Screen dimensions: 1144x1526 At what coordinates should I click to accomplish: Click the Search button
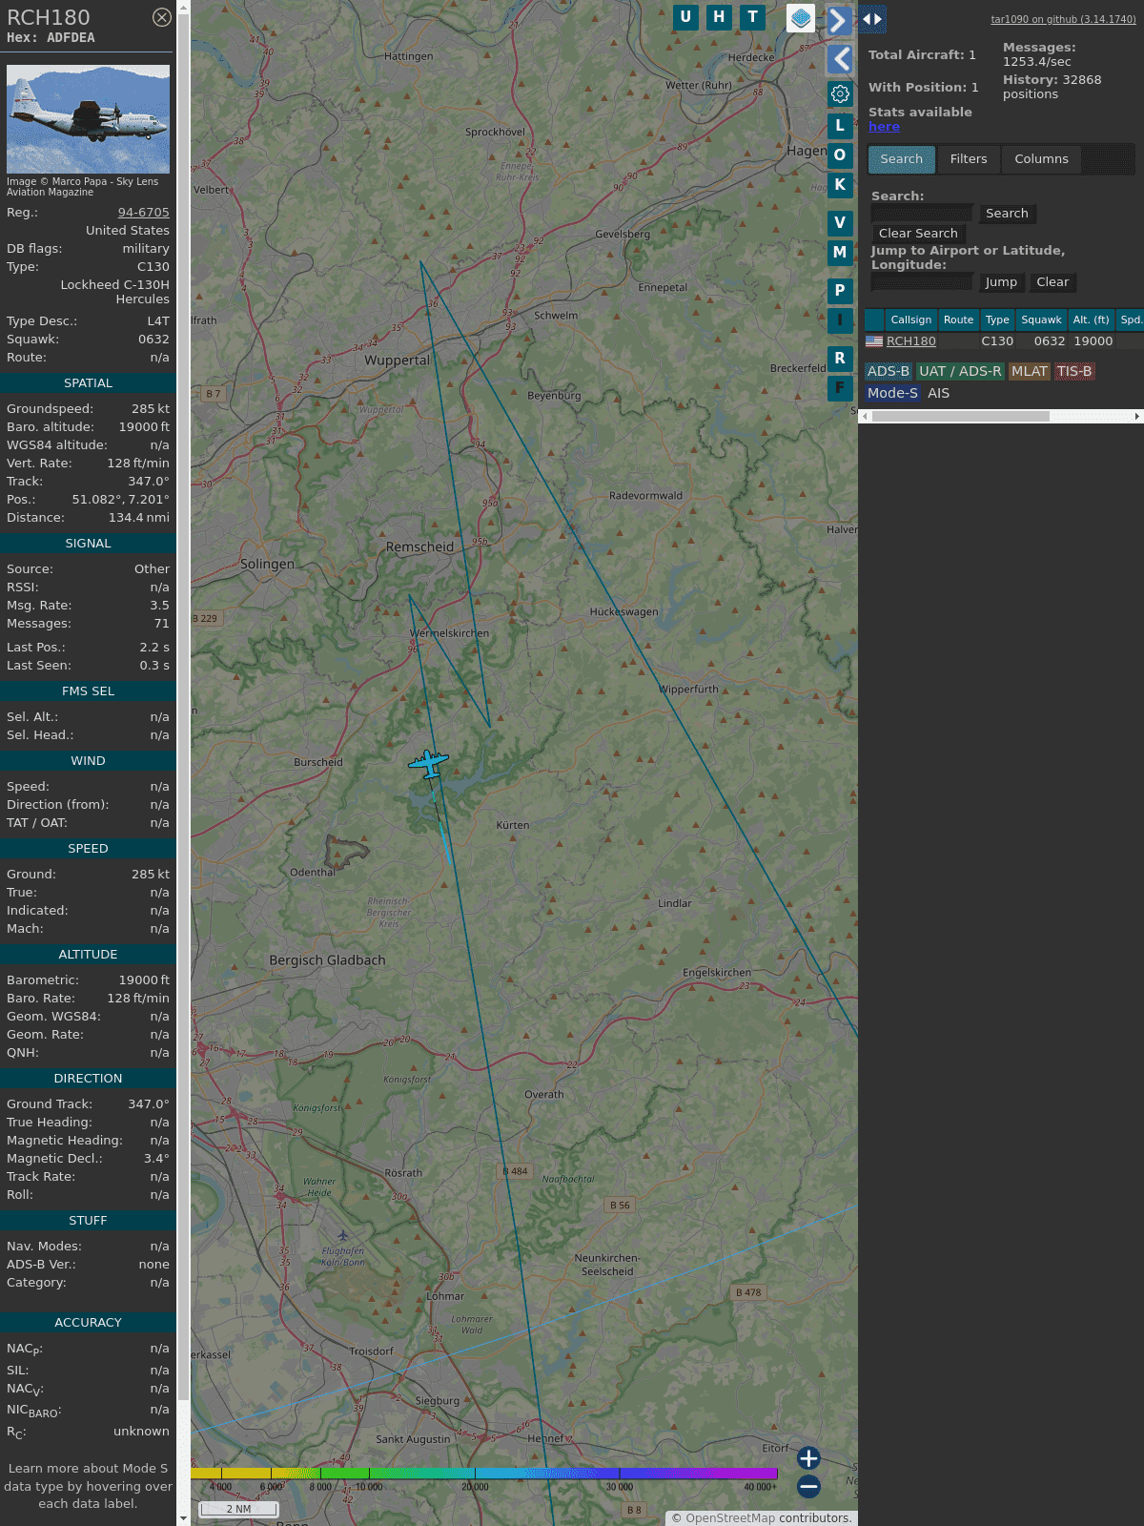(x=1007, y=214)
